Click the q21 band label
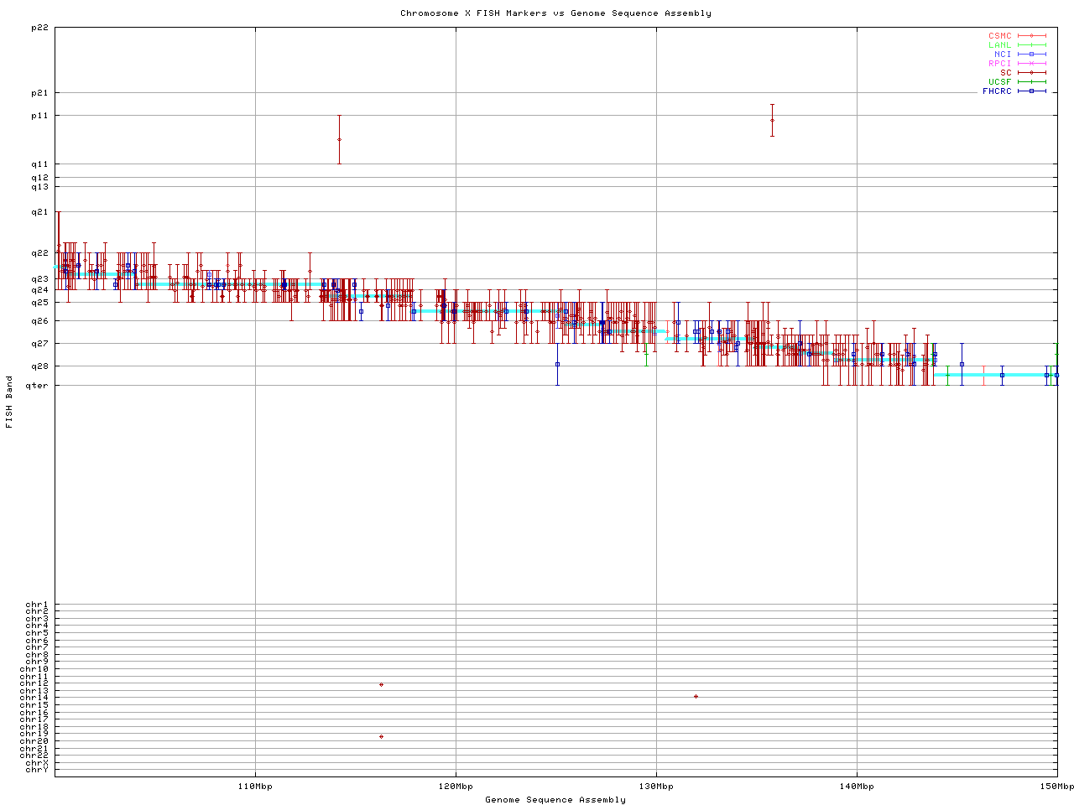The height and width of the screenshot is (805, 1074). tap(39, 212)
